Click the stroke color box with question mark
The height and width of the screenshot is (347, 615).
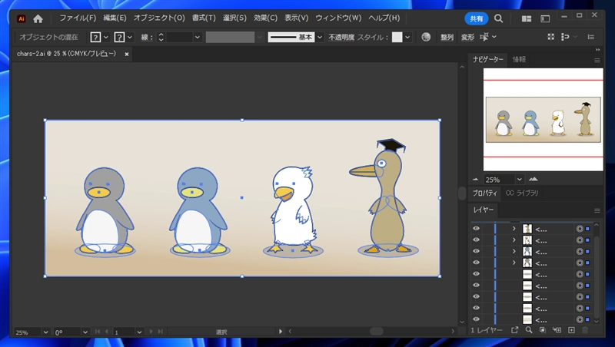(119, 37)
